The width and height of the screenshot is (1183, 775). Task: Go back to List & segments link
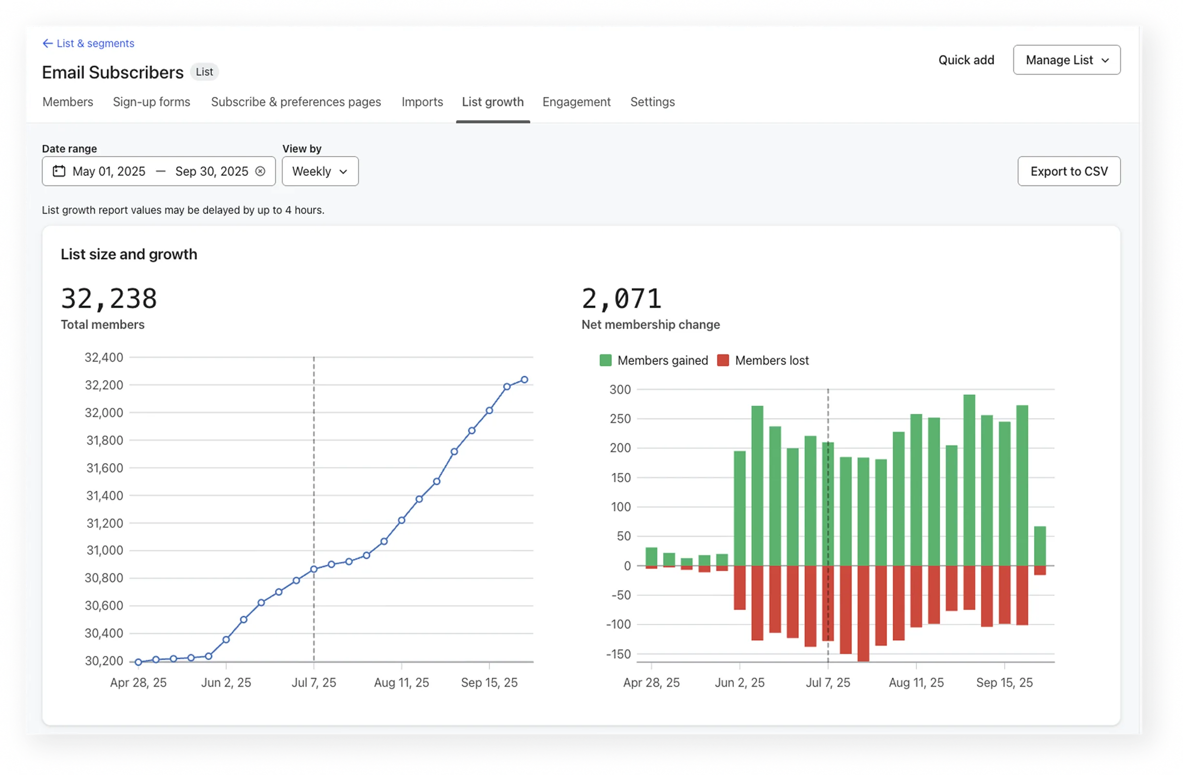pyautogui.click(x=95, y=43)
